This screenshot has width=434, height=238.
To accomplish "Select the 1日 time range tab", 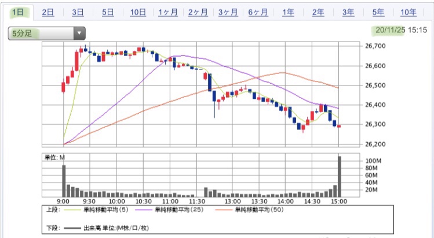I will [x=18, y=12].
